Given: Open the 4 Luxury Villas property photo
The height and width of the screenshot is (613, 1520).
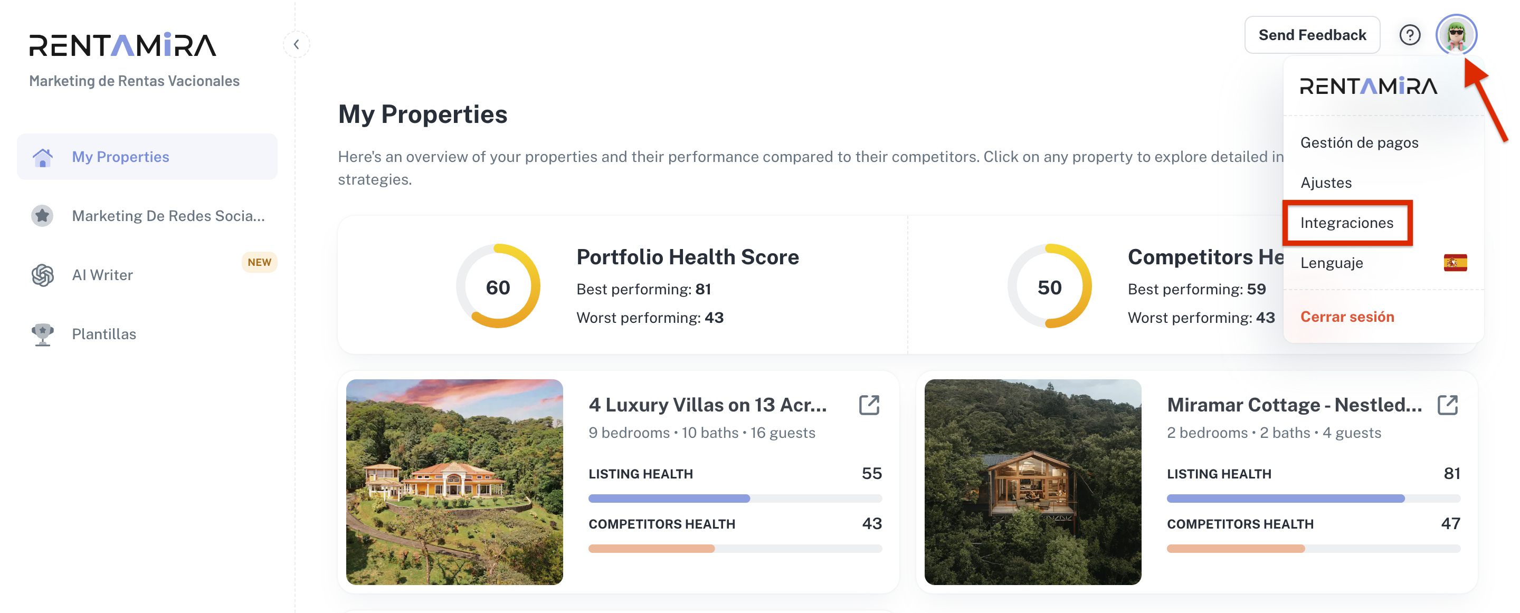Looking at the screenshot, I should 454,482.
